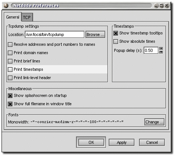The image size is (175, 156).
Task: Enable Show absolute times checkbox
Action: pyautogui.click(x=116, y=42)
